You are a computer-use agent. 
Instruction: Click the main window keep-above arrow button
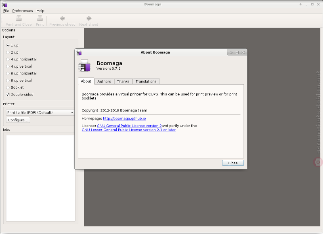coord(300,4)
